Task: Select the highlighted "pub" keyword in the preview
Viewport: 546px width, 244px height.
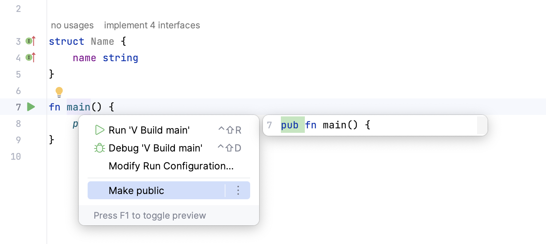Action: pyautogui.click(x=291, y=125)
